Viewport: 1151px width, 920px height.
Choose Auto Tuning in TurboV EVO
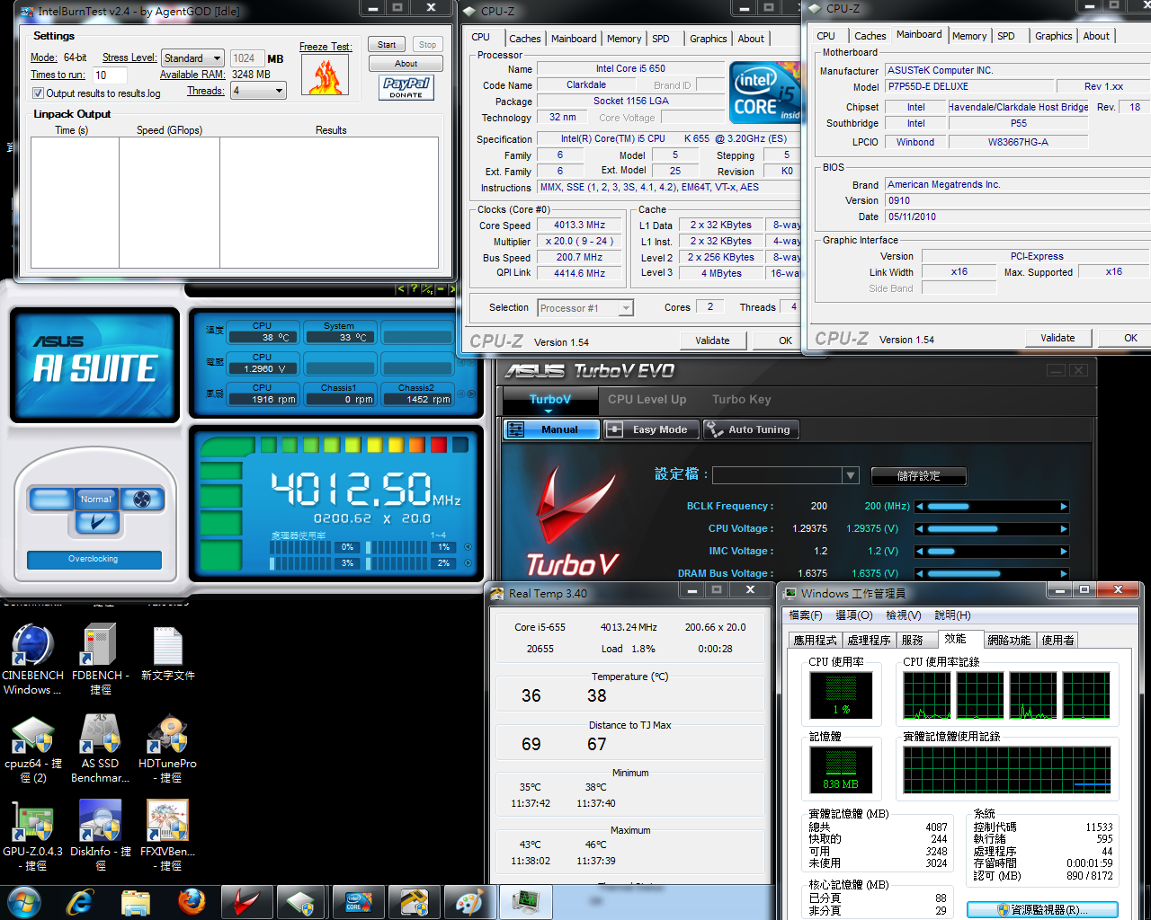coord(752,429)
